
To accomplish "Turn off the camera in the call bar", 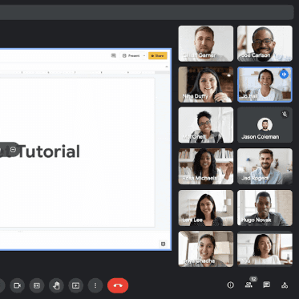I will pyautogui.click(x=18, y=285).
